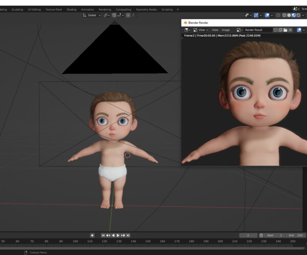Click the proportional editing falloff icon

click(134, 15)
